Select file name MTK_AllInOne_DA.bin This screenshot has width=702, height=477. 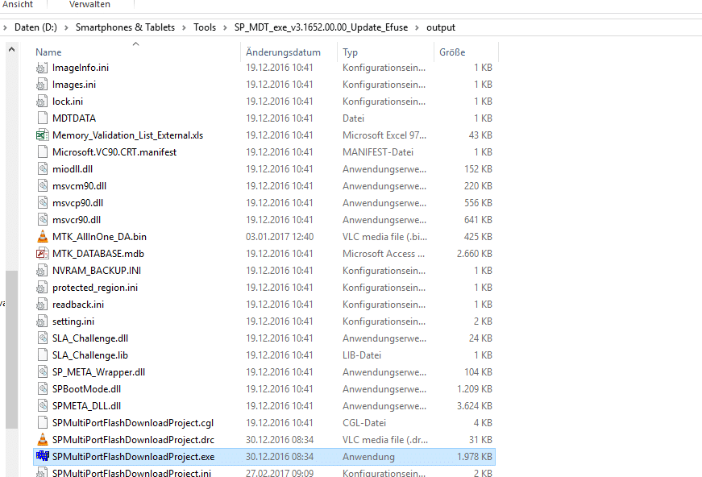coord(99,237)
